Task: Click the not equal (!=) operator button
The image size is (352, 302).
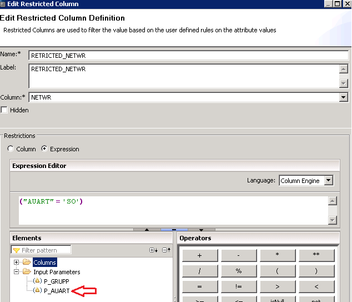Action: pyautogui.click(x=239, y=287)
